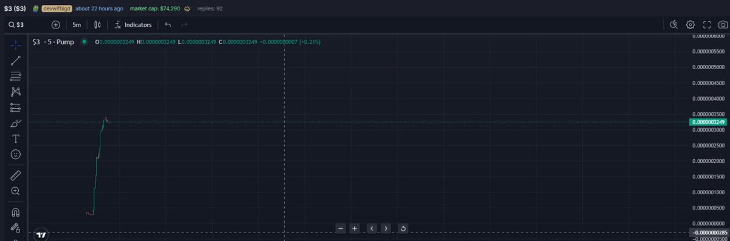Open the quick search icon
This screenshot has width=730, height=241.
click(x=673, y=25)
